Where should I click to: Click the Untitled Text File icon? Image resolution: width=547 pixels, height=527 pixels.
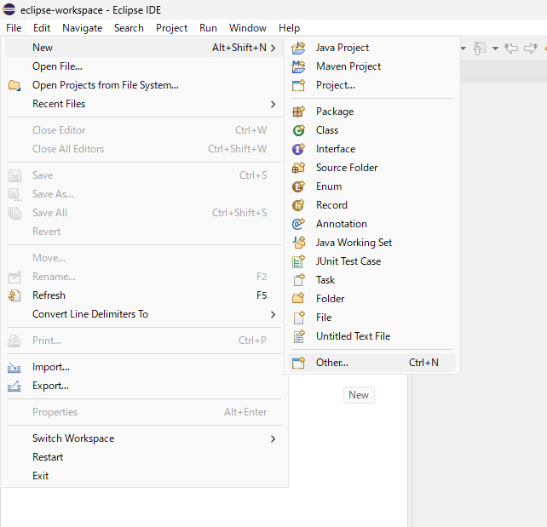coord(298,336)
